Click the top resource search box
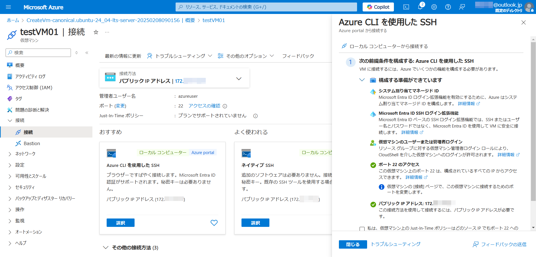536x257 pixels. pos(266,7)
